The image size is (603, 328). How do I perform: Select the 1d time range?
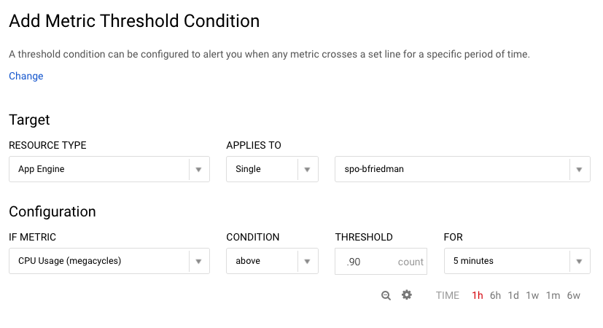514,295
